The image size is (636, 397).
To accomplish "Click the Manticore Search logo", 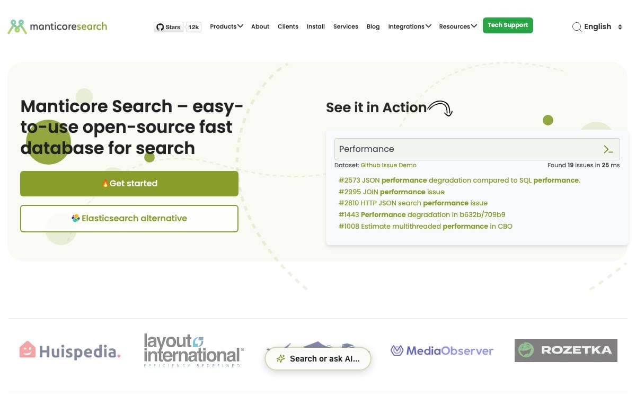I will 57,26.
